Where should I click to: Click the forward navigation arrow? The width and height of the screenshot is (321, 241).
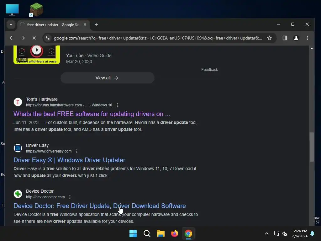[23, 38]
